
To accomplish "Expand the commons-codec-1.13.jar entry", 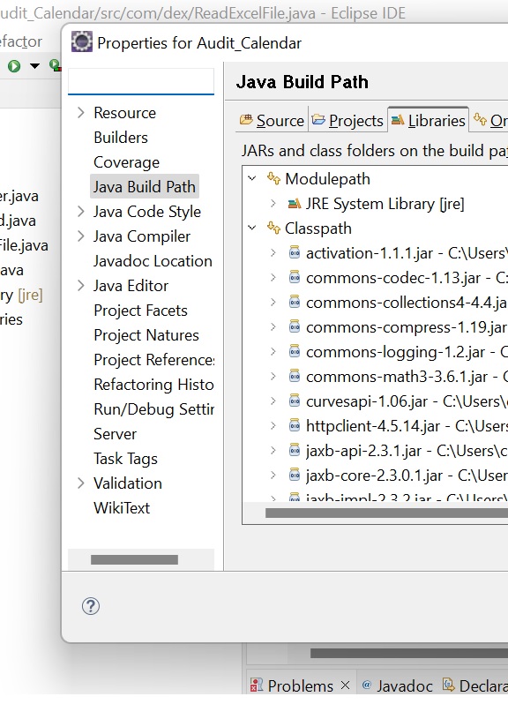I will coord(273,277).
